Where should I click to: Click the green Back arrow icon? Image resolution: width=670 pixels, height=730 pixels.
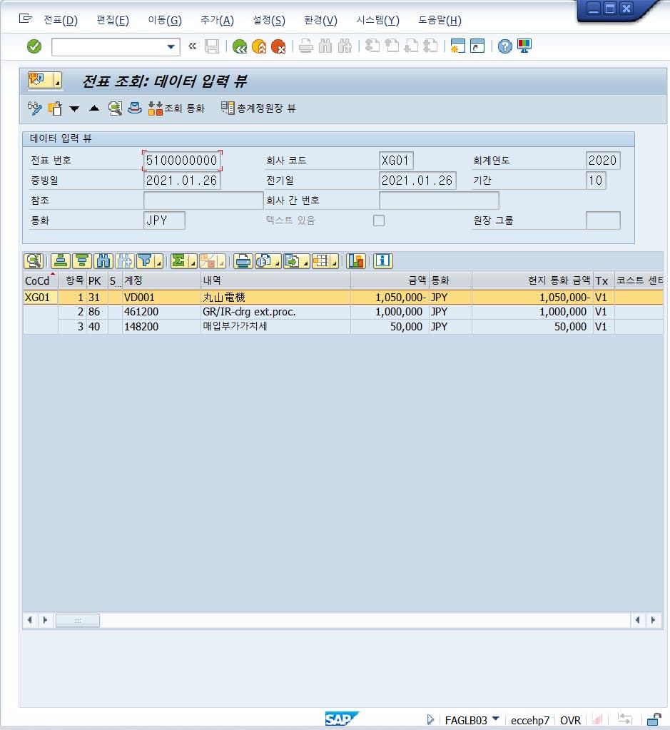tap(239, 46)
